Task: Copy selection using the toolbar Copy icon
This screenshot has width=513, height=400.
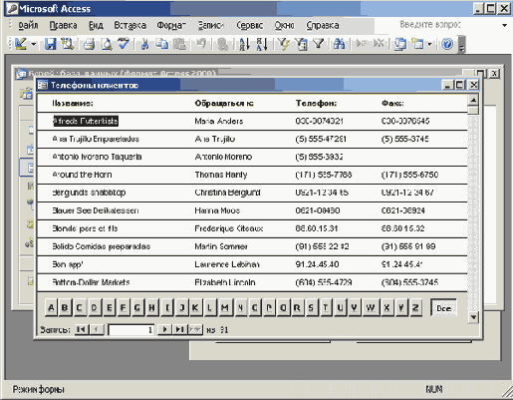Action: 162,44
